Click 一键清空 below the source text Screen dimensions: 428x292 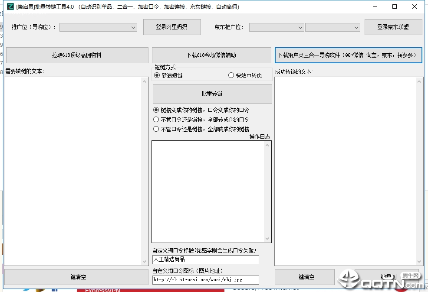point(76,277)
